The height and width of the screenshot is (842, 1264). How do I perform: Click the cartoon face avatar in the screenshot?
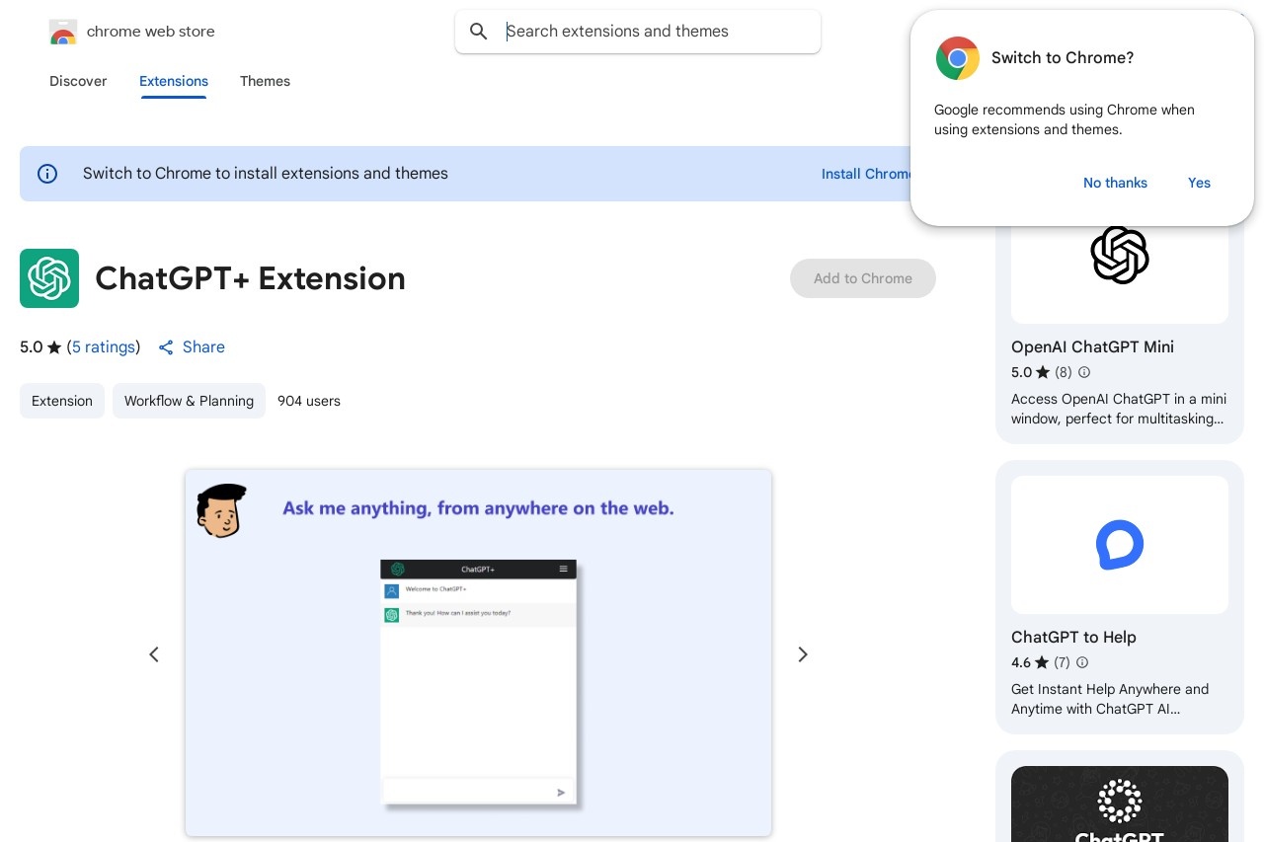tap(220, 510)
